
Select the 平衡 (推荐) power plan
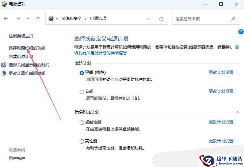(x=82, y=73)
